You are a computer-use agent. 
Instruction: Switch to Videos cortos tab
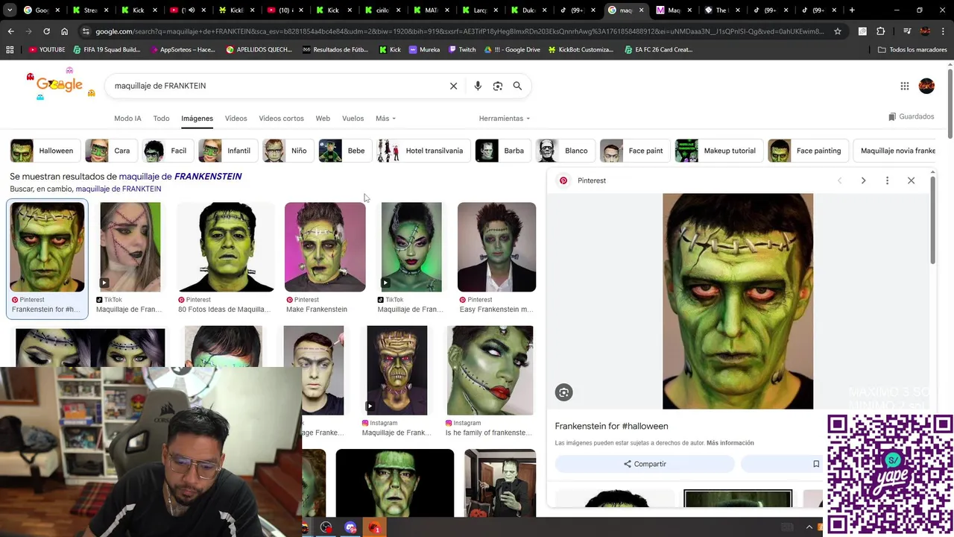tap(281, 119)
